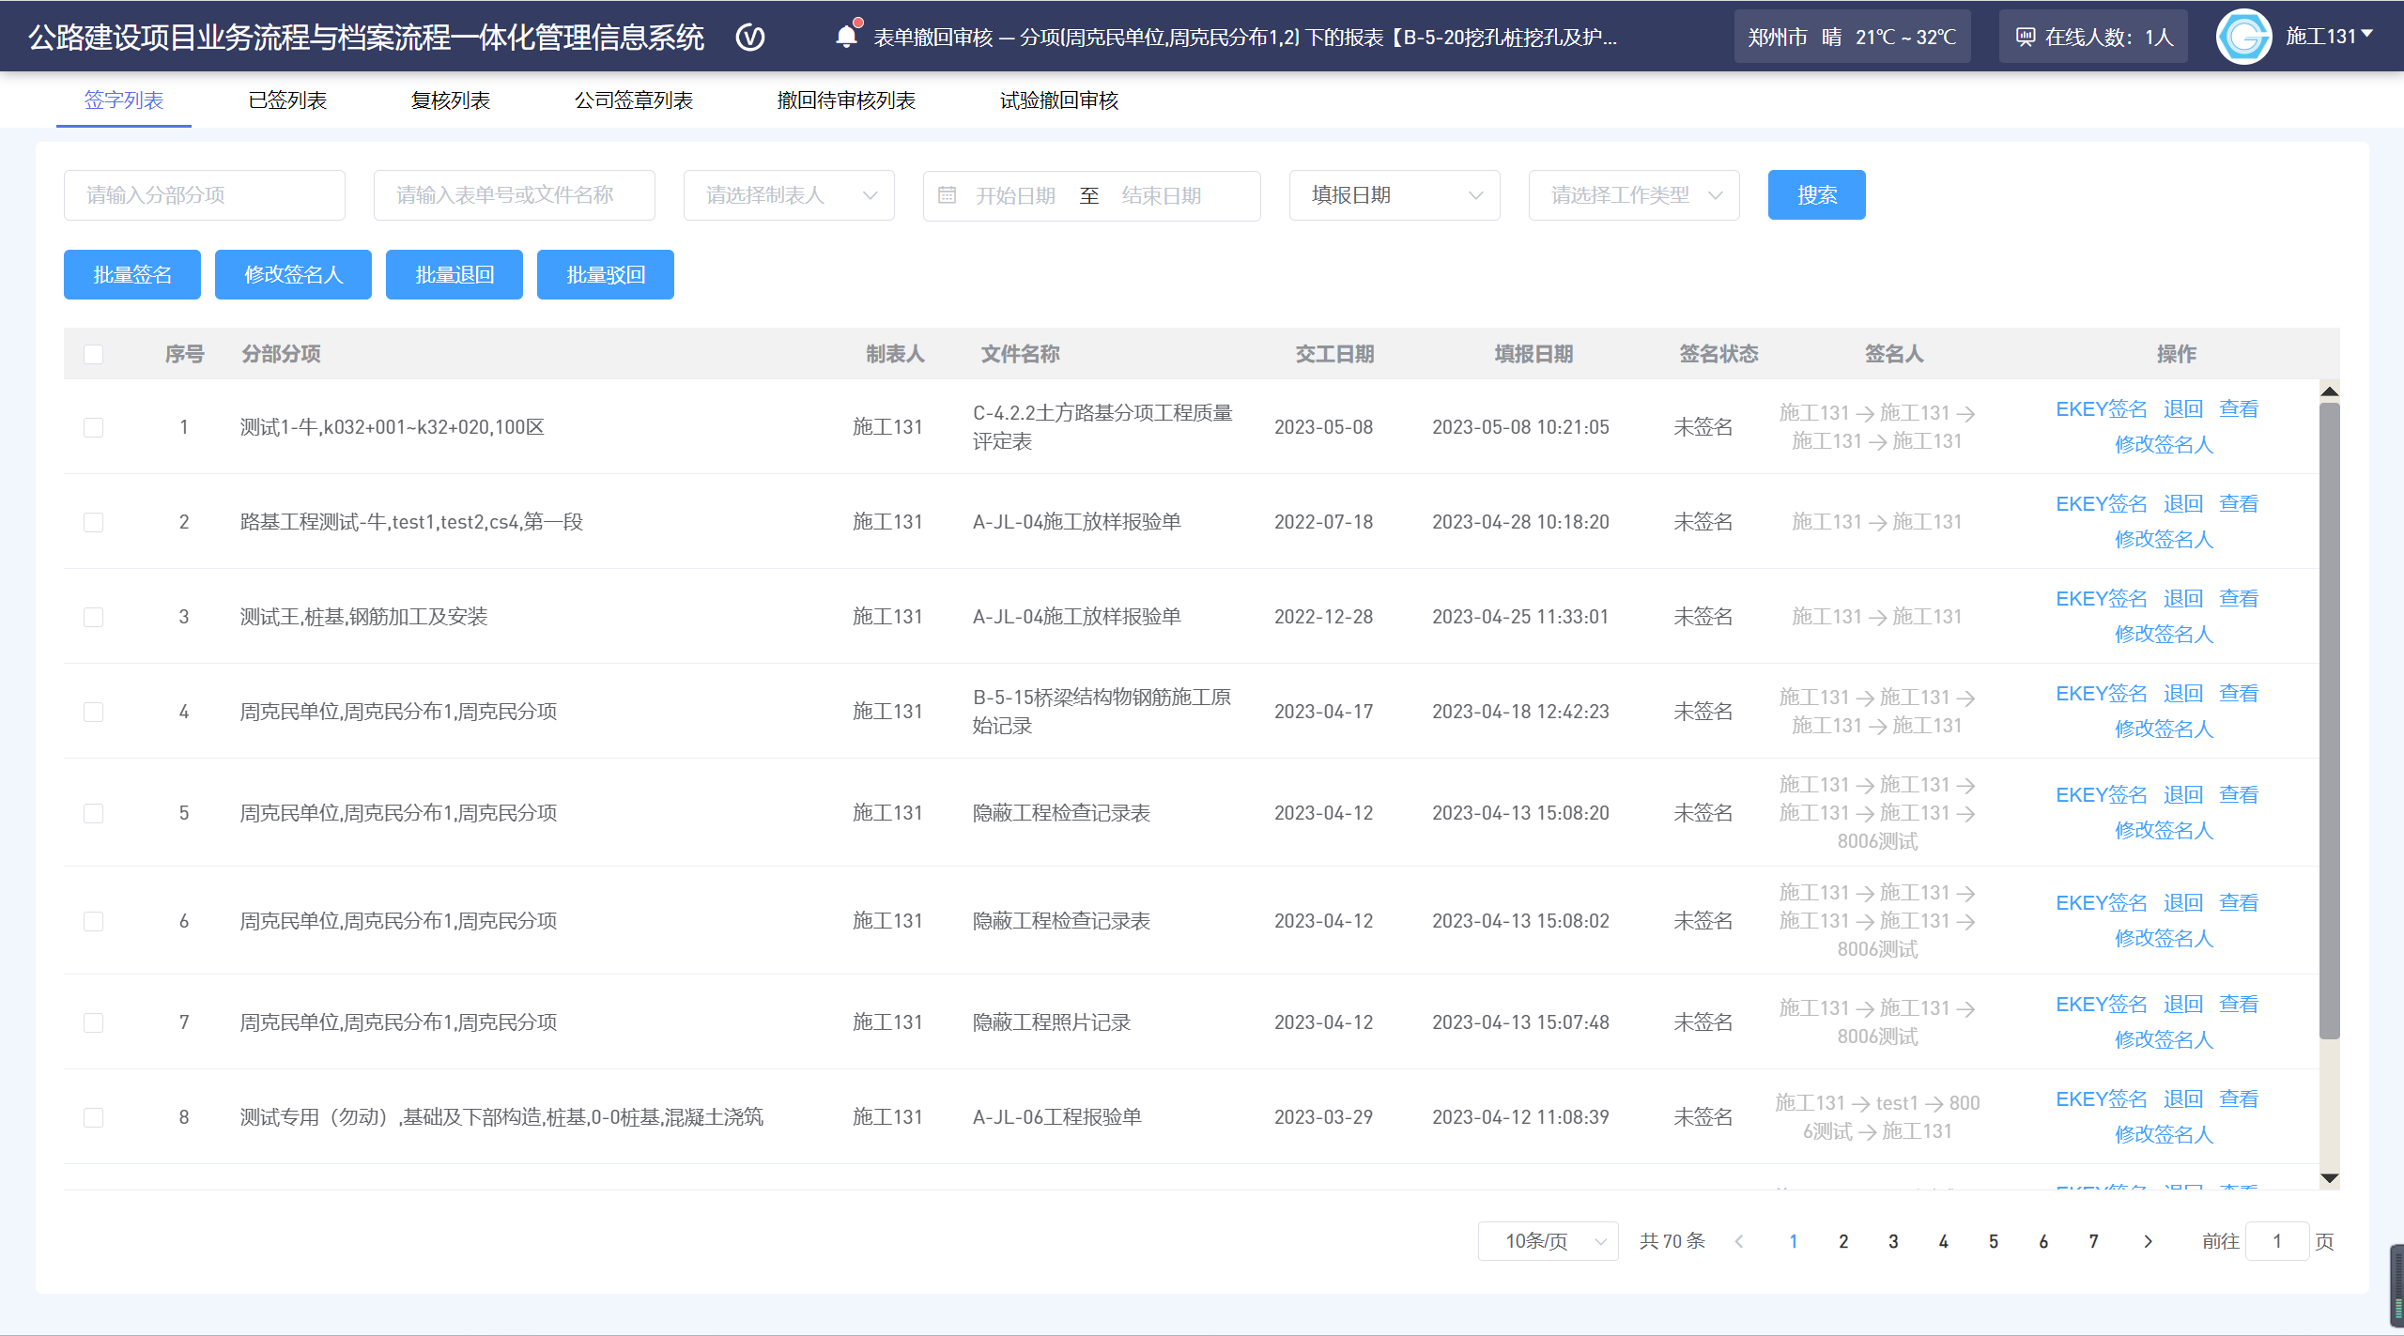Focus the 请输入分部分项 input
Viewport: 2404px width, 1336px height.
point(205,195)
